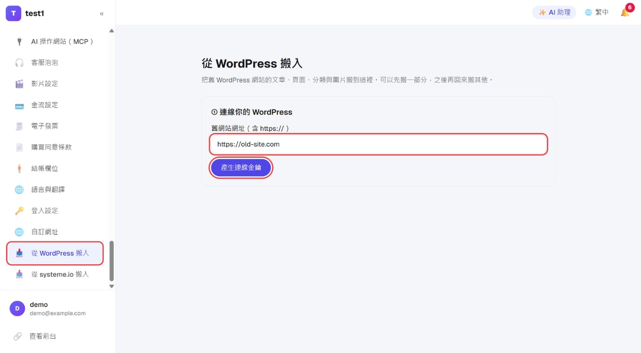Open notifications bell with badge 6
Screen dimensions: 641x353
(x=625, y=12)
